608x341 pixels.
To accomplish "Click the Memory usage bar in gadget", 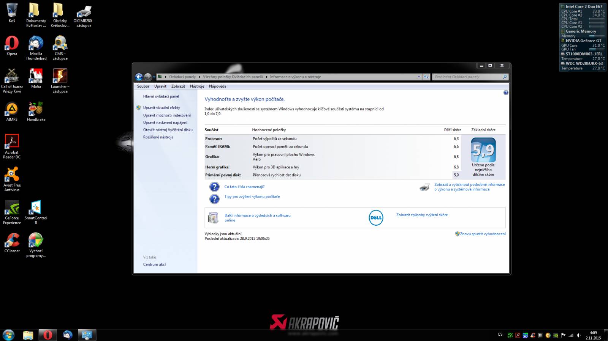I will tap(597, 36).
